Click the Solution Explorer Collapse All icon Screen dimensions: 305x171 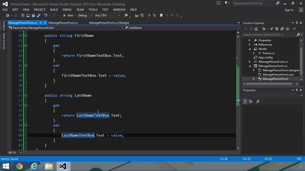pos(282,29)
